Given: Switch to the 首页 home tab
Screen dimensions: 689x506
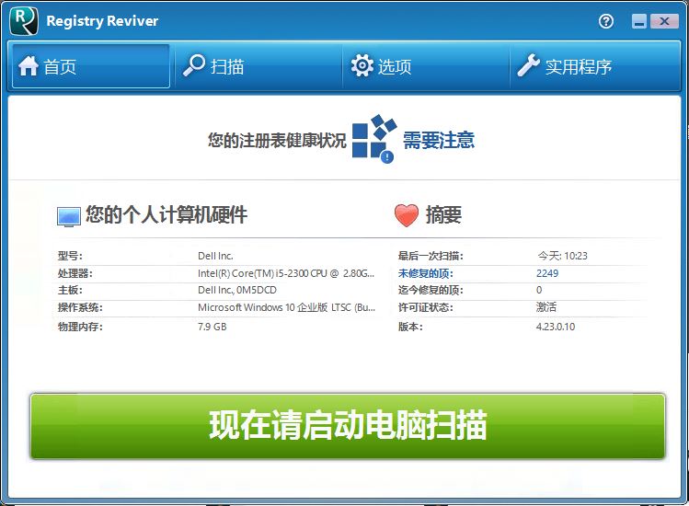Looking at the screenshot, I should click(91, 66).
